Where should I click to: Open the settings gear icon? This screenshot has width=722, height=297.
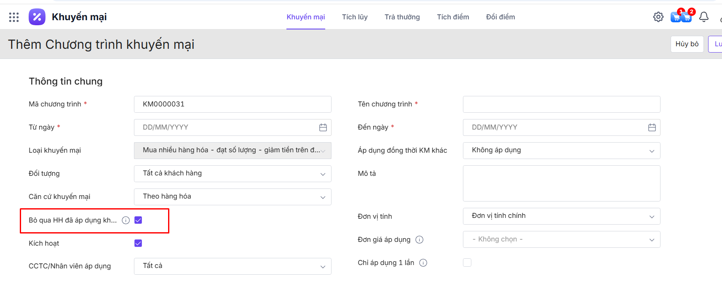(658, 17)
